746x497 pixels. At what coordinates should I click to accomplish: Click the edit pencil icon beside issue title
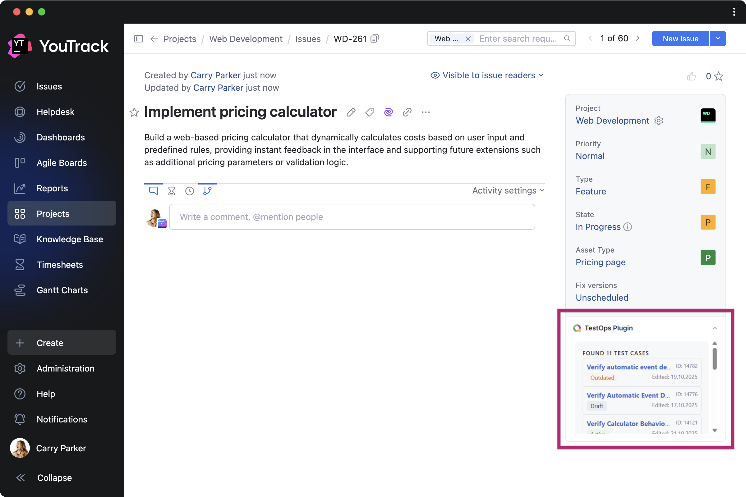point(351,112)
